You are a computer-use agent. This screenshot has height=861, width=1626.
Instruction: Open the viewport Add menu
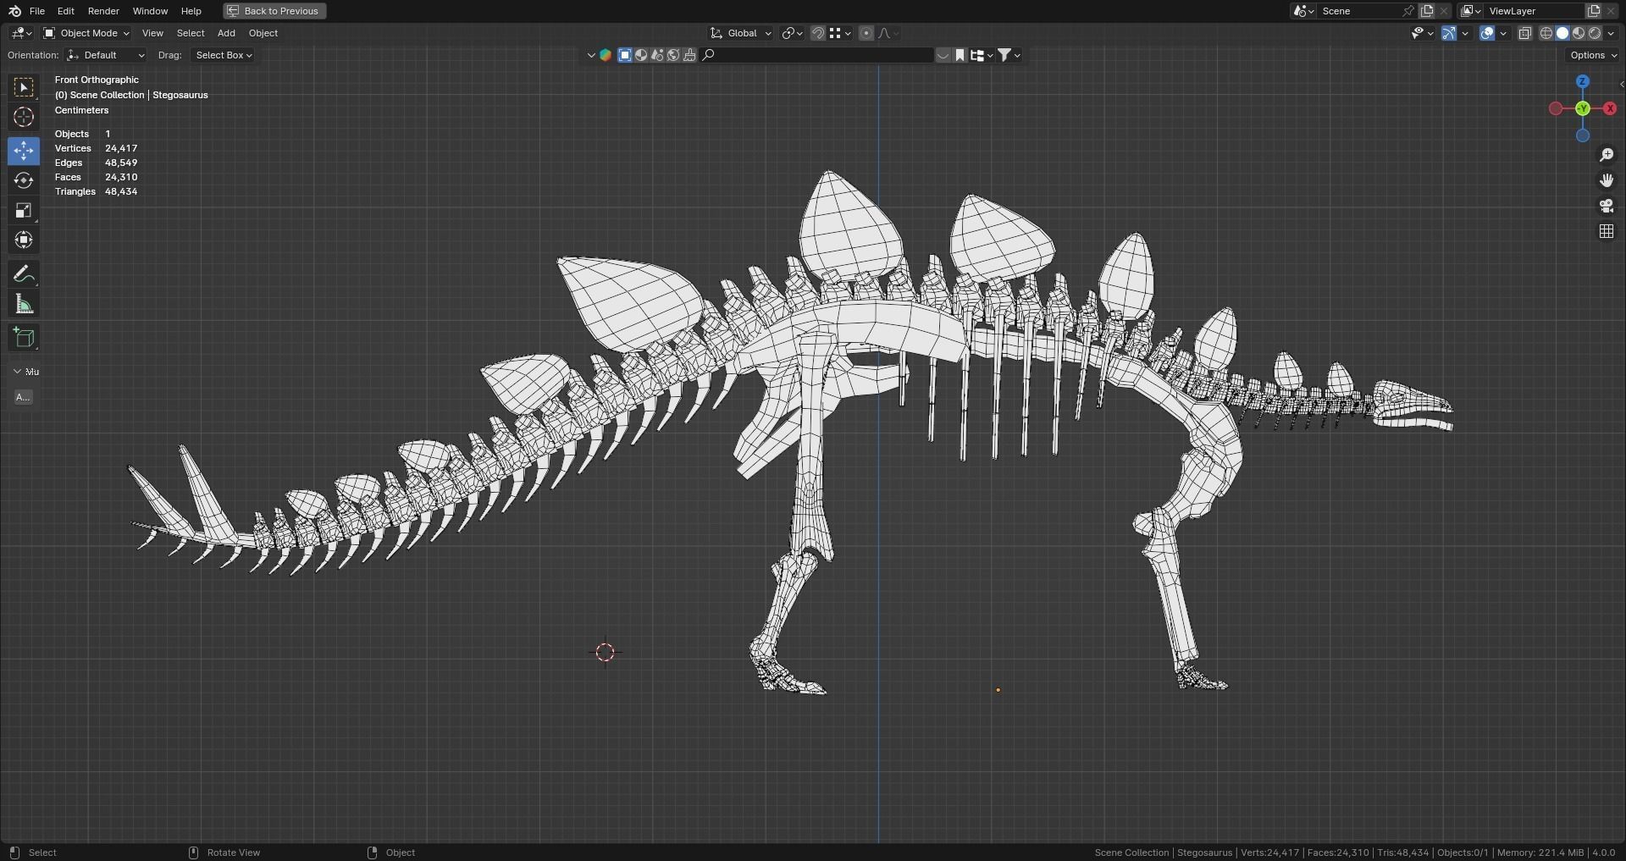(226, 33)
